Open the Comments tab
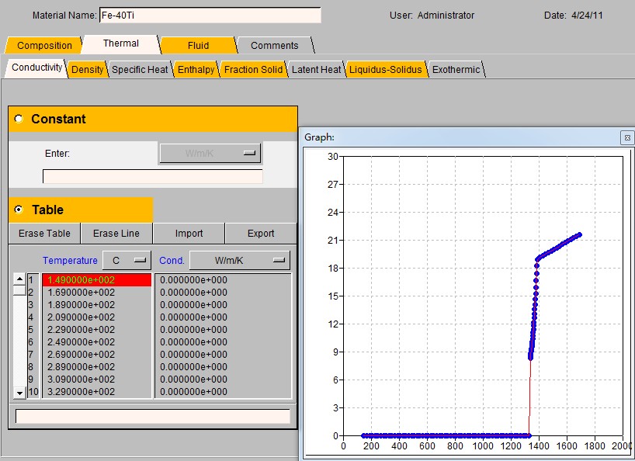 click(x=274, y=46)
